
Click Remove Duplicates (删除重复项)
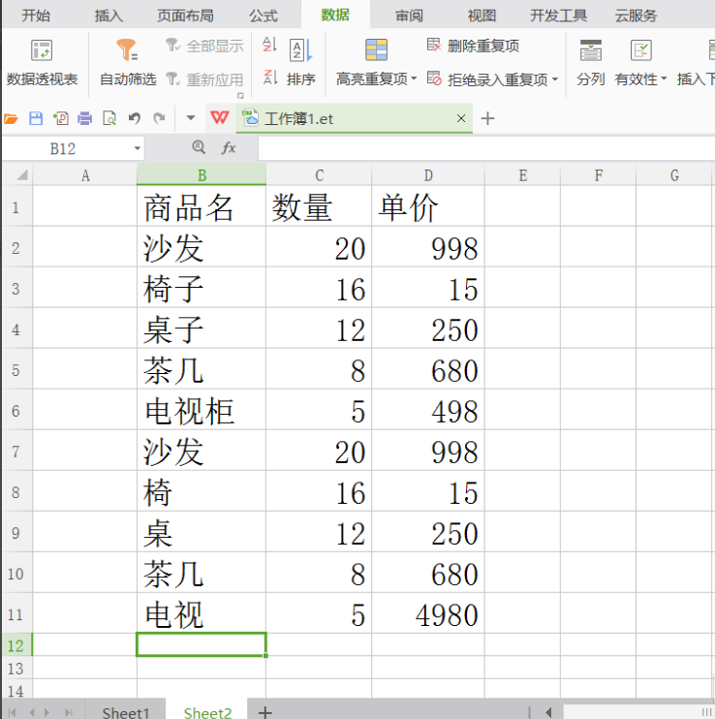point(473,46)
